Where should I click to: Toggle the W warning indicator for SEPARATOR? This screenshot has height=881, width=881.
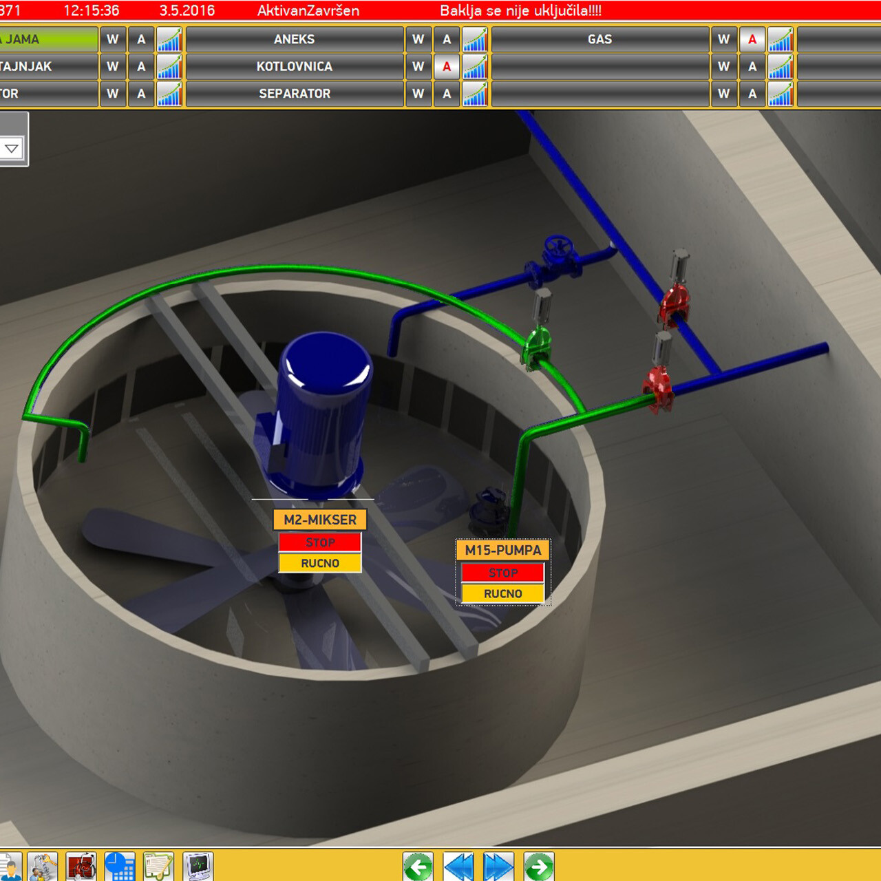click(x=418, y=94)
